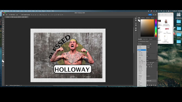Pick a color in the color field
Viewport: 182px width, 102px height.
coord(147,28)
